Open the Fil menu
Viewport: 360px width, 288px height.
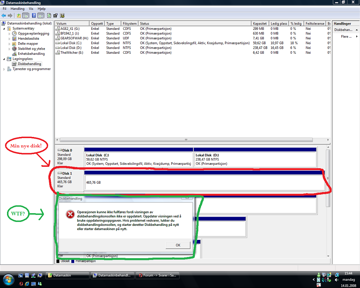4,8
